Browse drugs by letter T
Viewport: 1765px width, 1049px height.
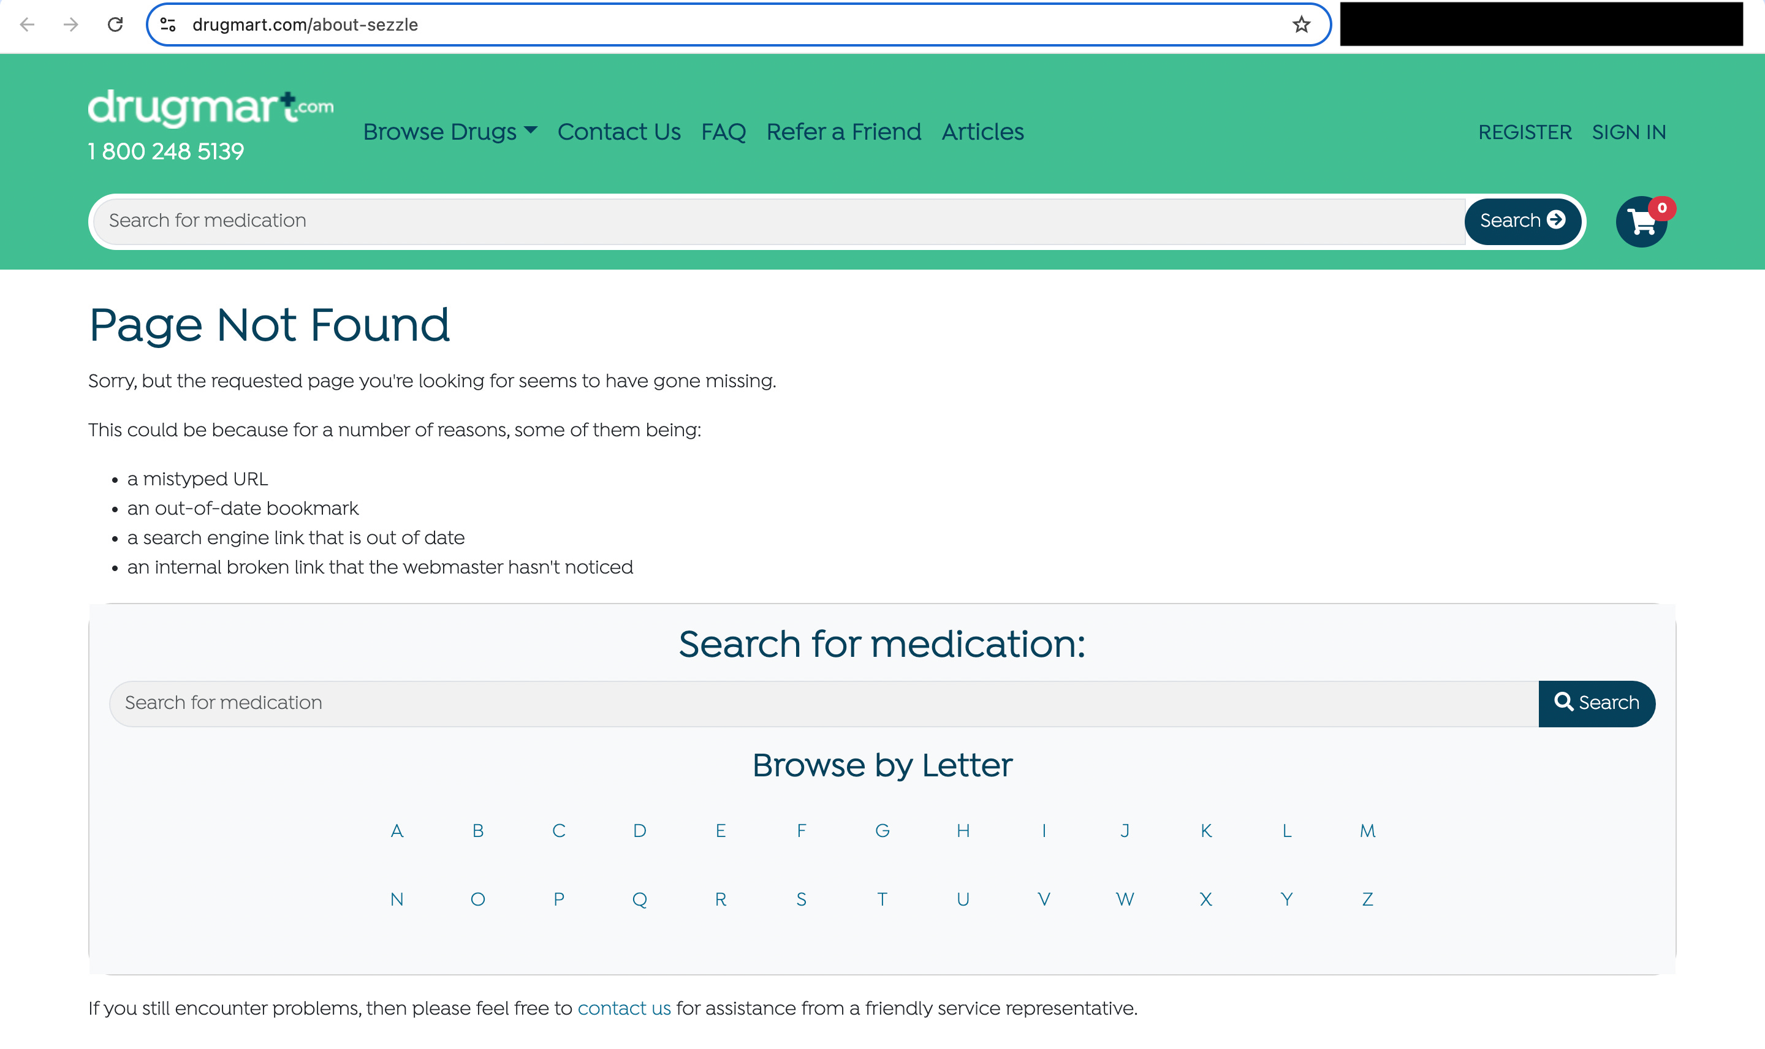882,900
